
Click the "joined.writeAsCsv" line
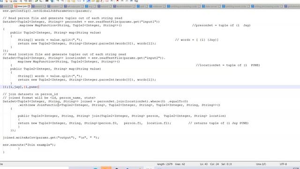[x=51, y=138]
